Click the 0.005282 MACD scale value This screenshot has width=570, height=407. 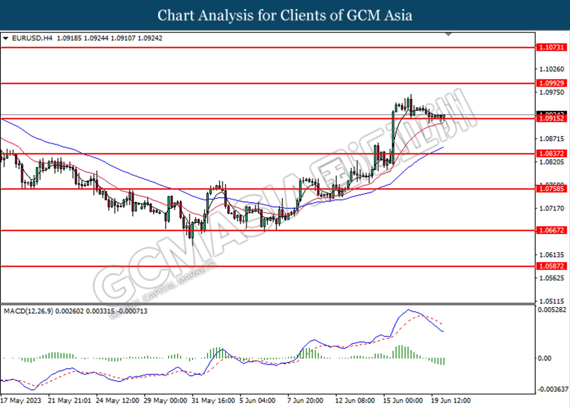tap(552, 310)
